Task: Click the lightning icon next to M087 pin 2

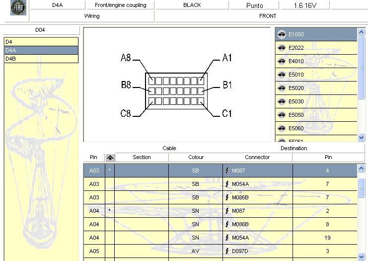Action: click(x=227, y=211)
